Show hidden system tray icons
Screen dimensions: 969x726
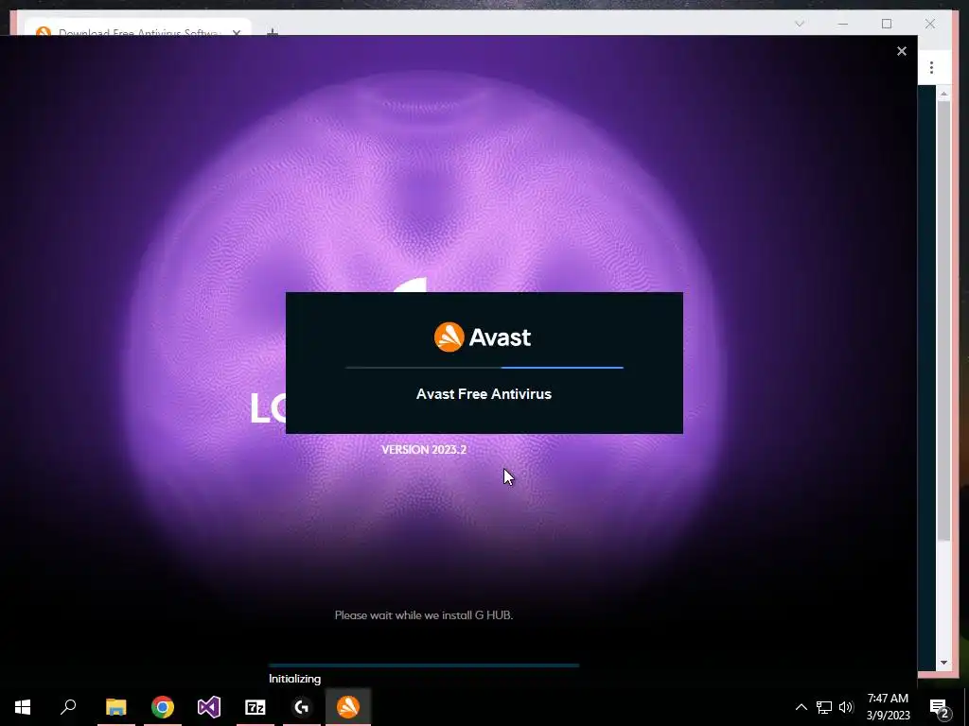pyautogui.click(x=801, y=707)
